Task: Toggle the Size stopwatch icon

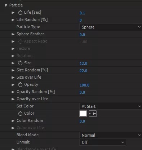Action: point(20,63)
